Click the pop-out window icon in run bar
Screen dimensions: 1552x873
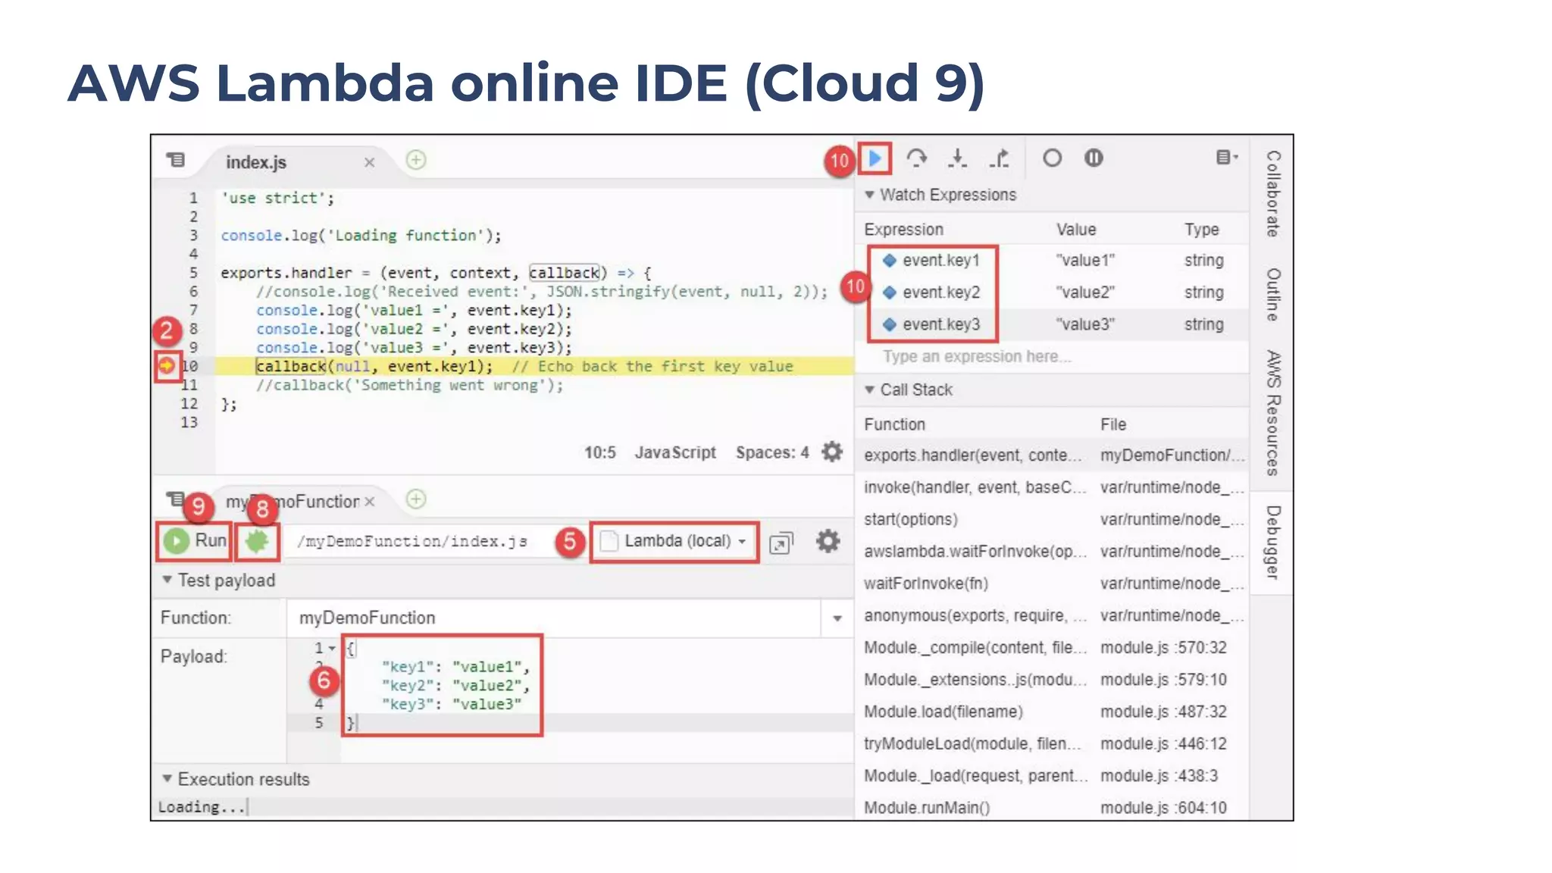781,543
